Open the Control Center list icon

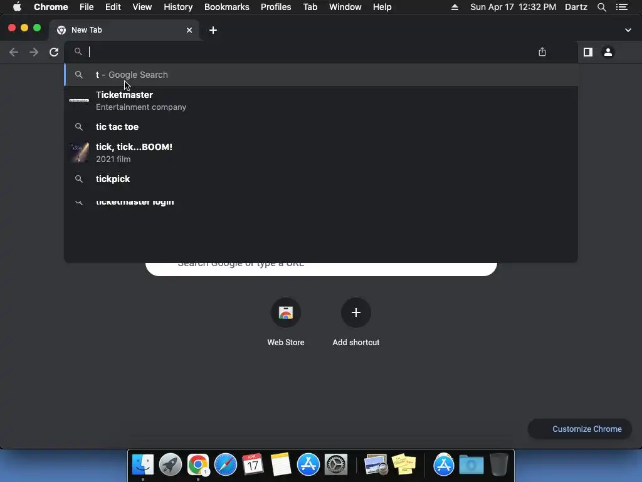(622, 7)
